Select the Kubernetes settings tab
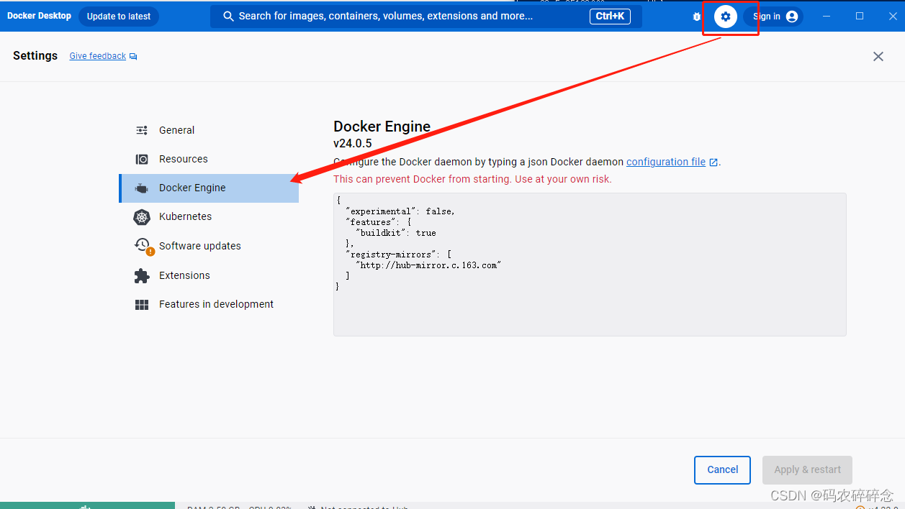The image size is (905, 509). coord(209,216)
